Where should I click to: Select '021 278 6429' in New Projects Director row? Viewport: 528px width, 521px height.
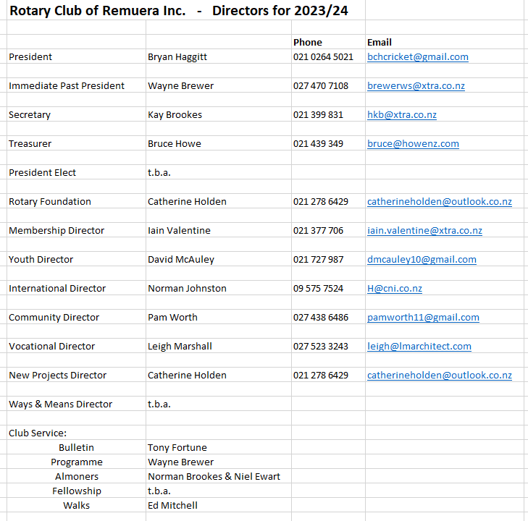coord(328,375)
